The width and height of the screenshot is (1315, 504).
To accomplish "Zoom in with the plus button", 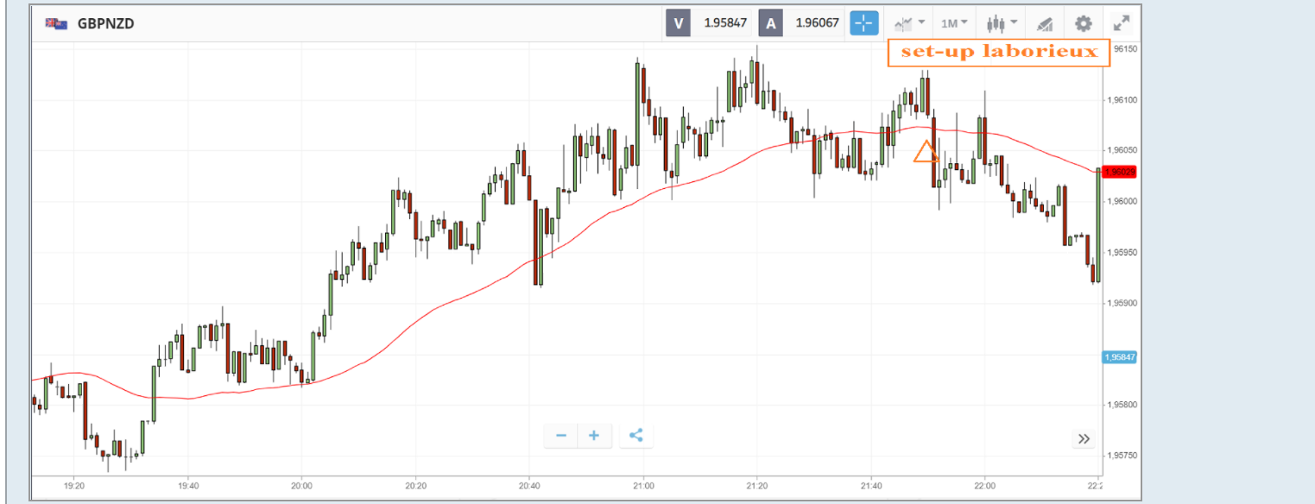I will tap(594, 436).
